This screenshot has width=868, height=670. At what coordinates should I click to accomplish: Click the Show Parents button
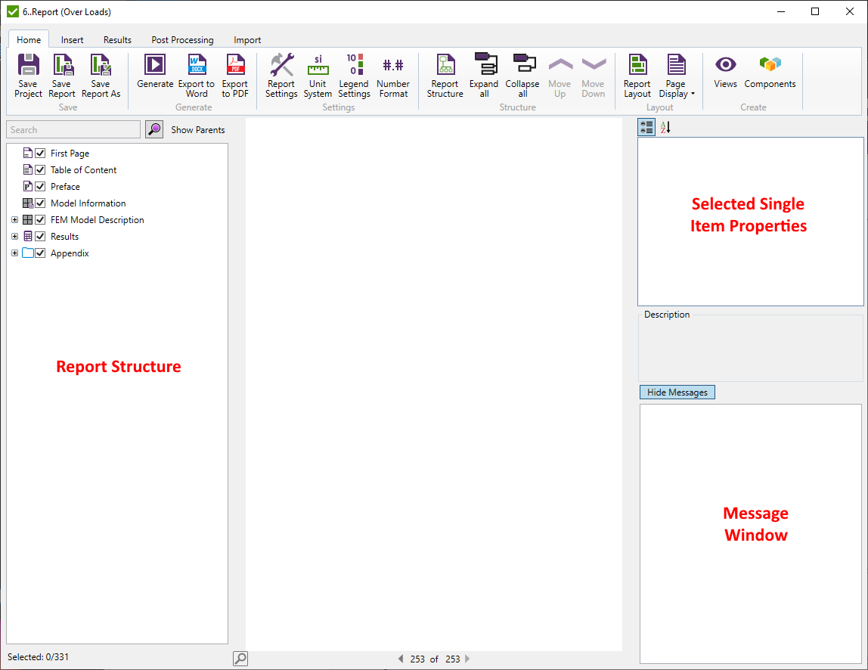pos(197,130)
